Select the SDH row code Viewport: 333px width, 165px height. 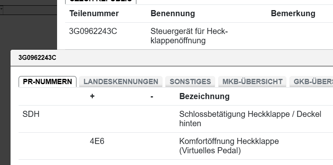point(31,114)
